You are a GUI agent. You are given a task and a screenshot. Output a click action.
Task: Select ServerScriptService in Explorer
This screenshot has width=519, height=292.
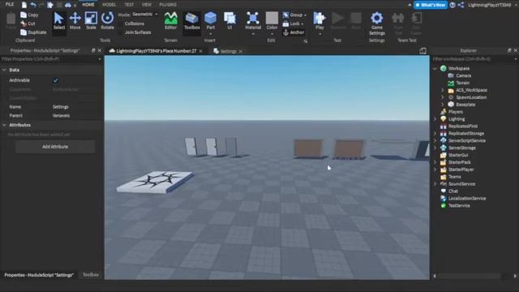point(467,140)
